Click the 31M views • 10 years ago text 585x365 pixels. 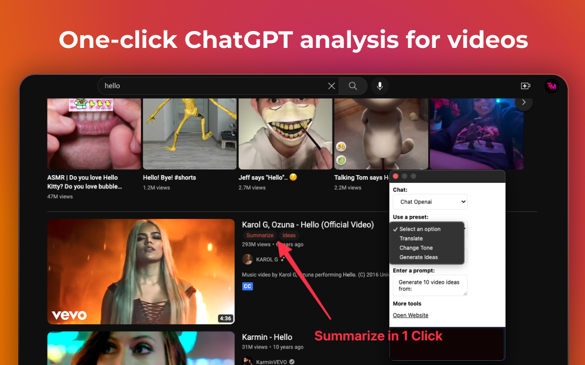click(272, 347)
